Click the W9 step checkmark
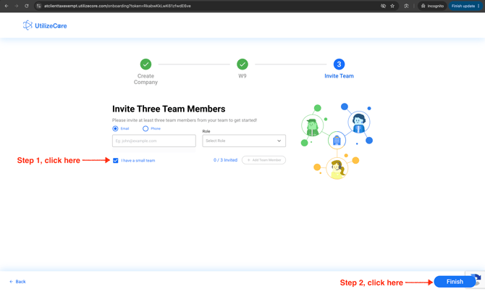 (242, 64)
